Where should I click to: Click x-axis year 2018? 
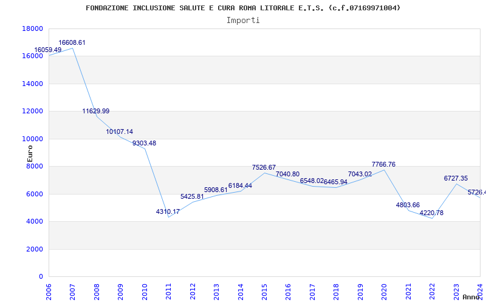click(x=337, y=291)
